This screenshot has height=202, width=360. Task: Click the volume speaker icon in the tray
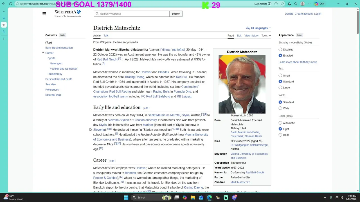point(342,198)
